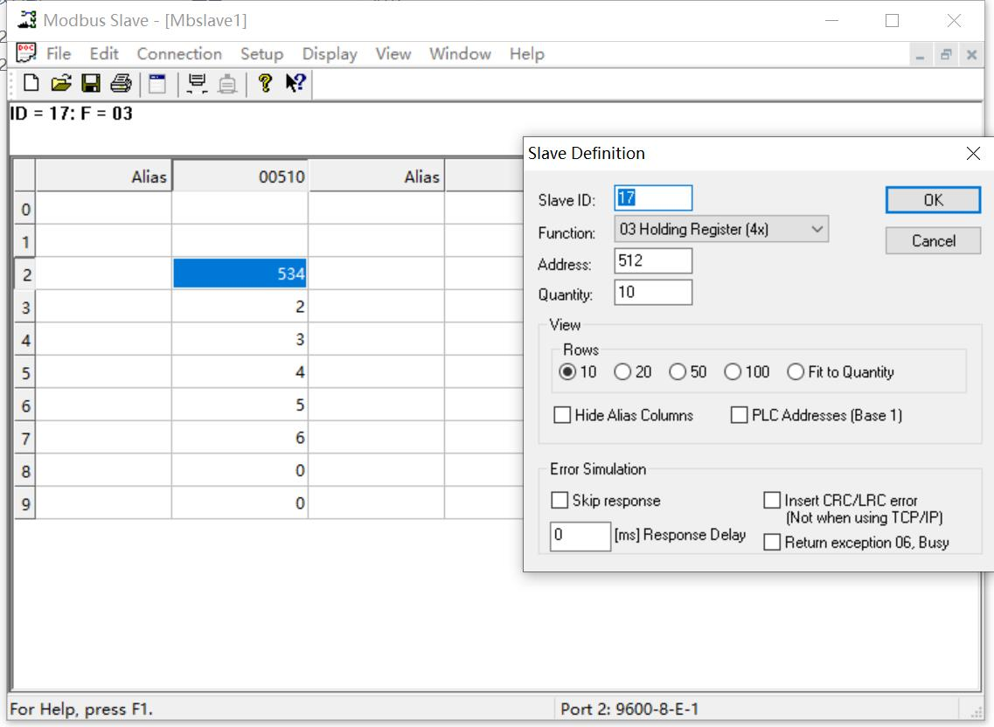Tick the Skip response checkbox
994x727 pixels.
click(560, 501)
